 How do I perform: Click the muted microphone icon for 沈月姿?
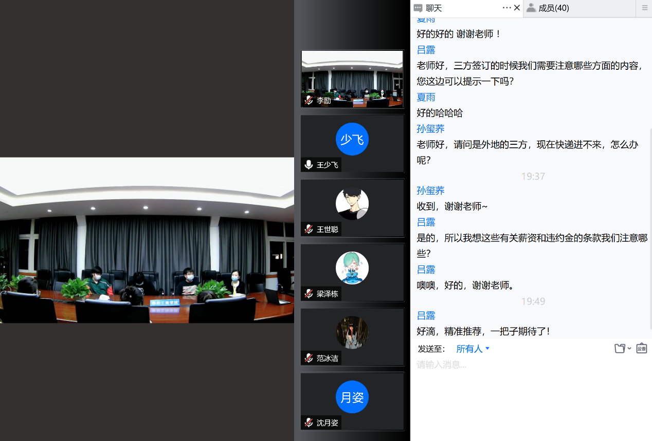pos(309,423)
